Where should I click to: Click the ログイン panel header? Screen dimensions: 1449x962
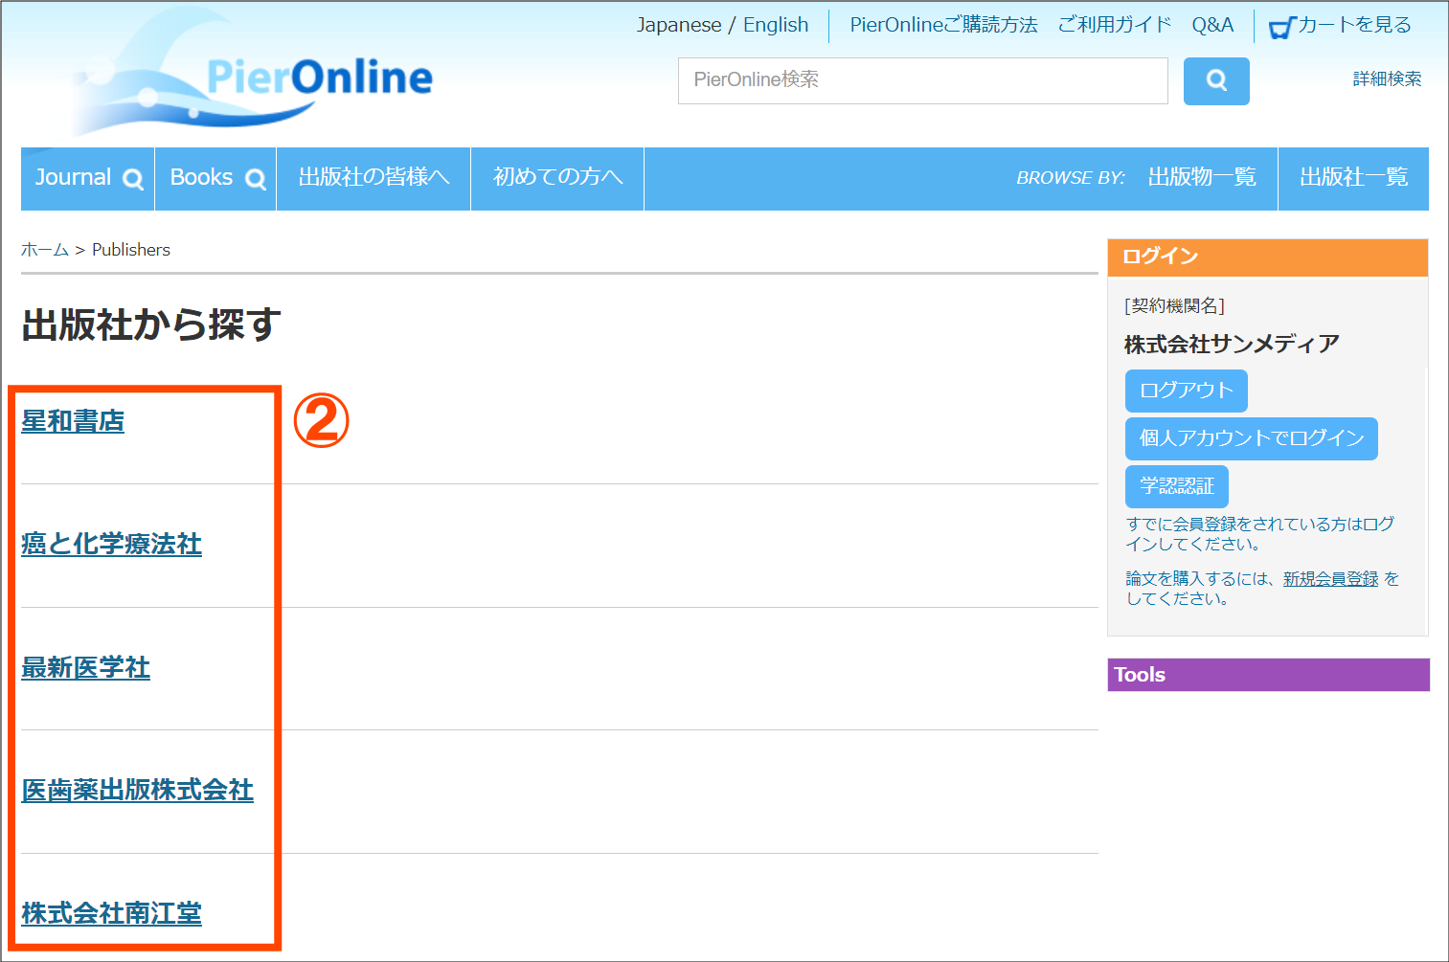(1267, 257)
